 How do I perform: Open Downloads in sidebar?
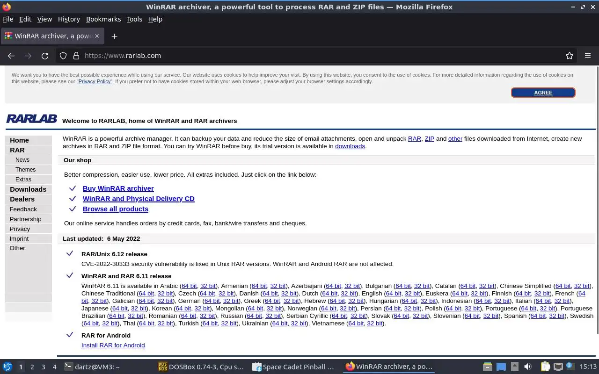tap(28, 189)
